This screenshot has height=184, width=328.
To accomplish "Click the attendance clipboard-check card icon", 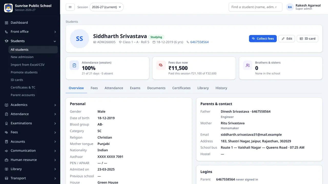I will 74,65.
